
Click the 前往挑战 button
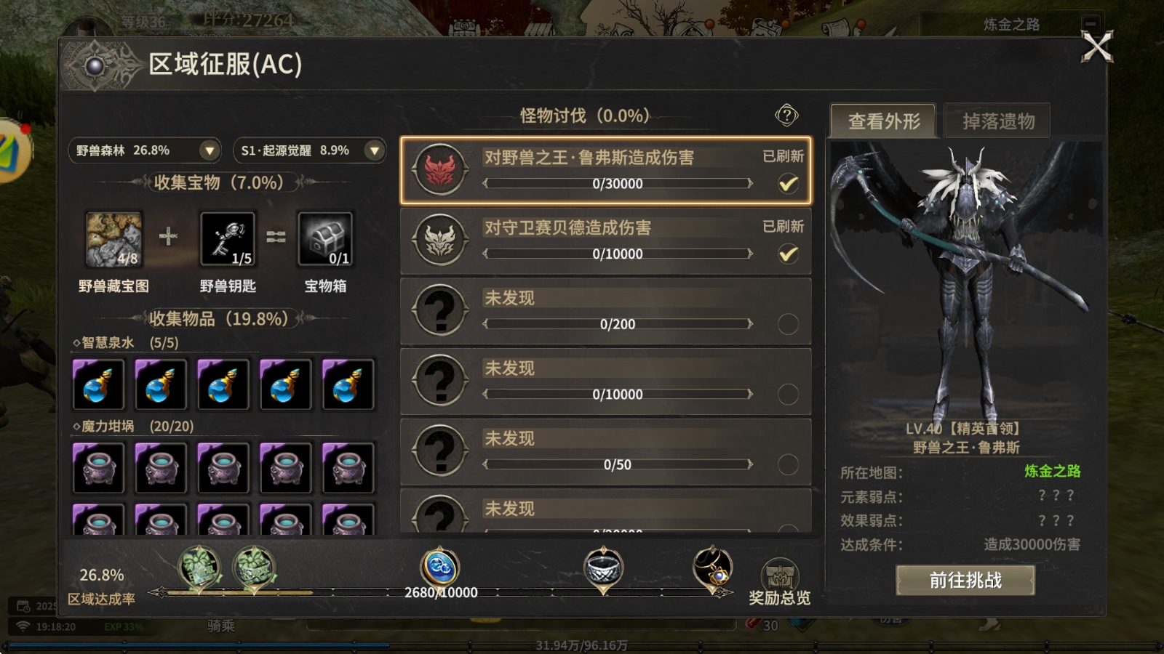click(x=965, y=581)
